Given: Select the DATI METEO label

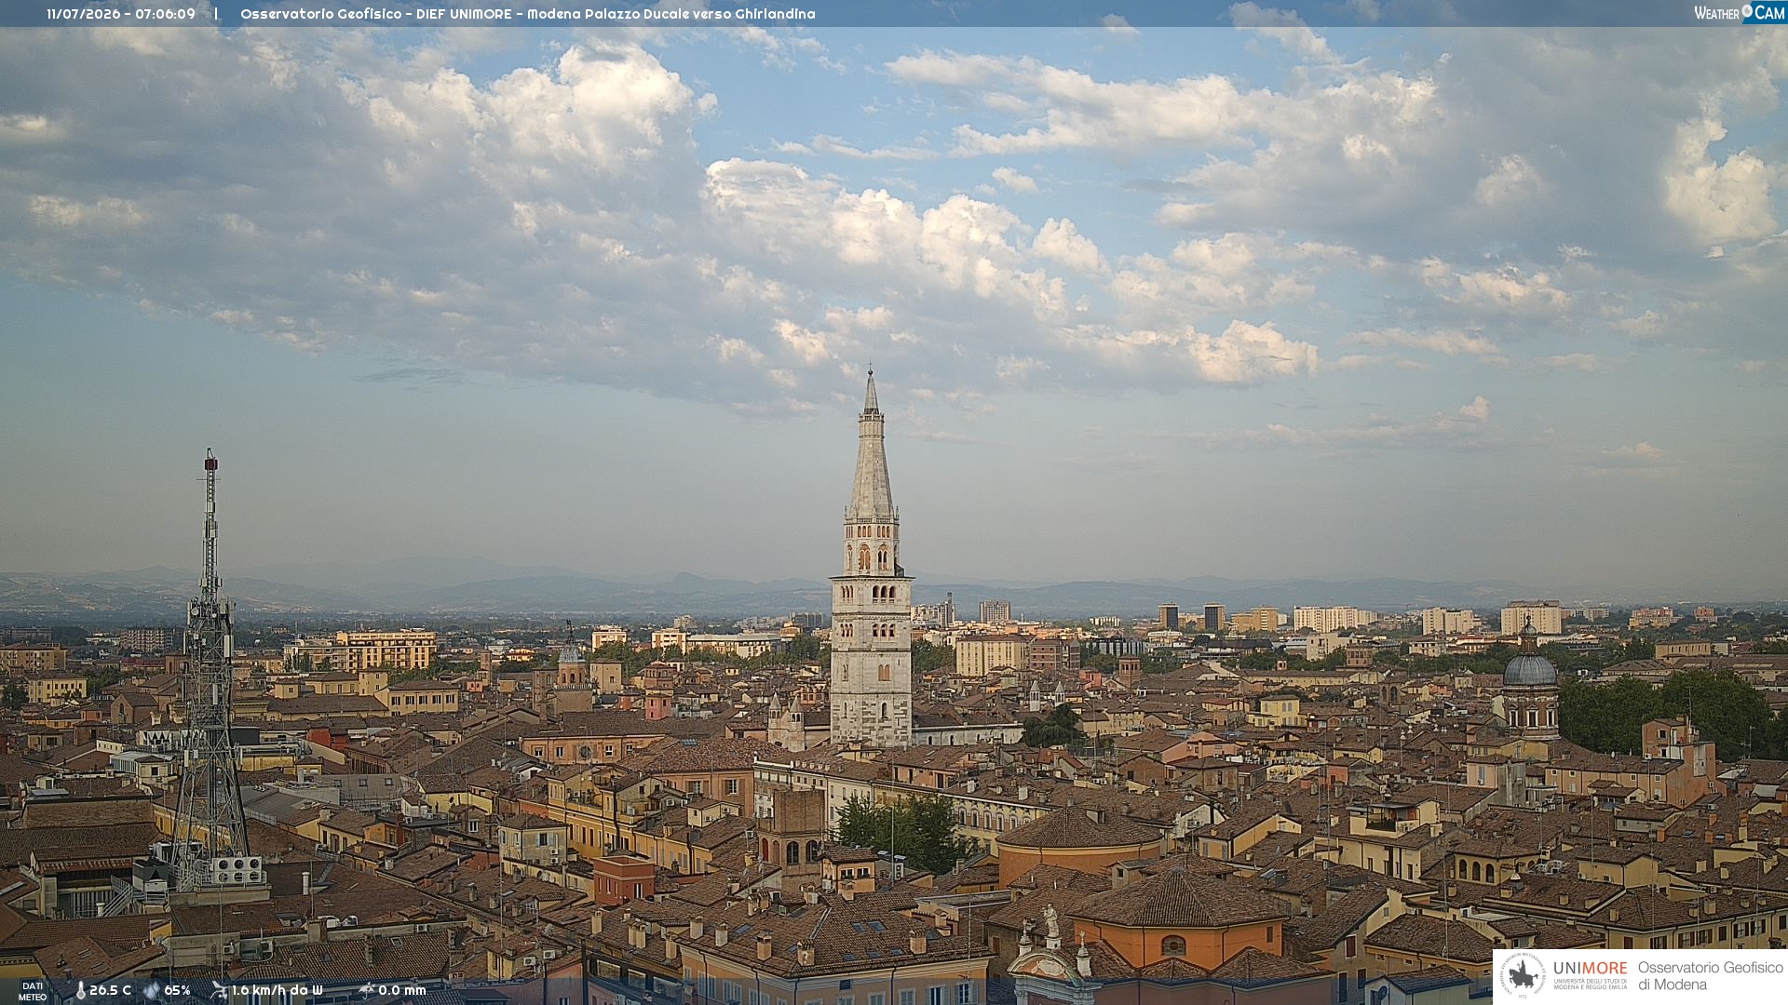Looking at the screenshot, I should (33, 991).
